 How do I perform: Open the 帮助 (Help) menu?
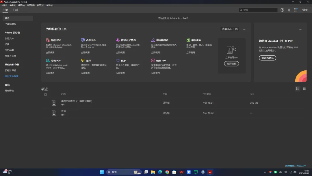click(50, 5)
